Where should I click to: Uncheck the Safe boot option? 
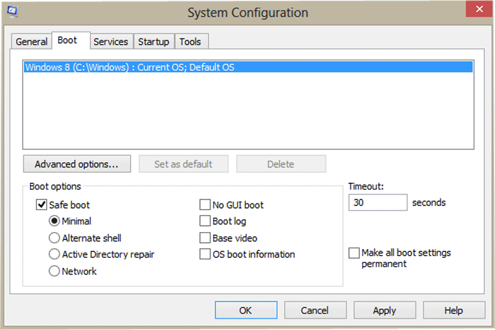coord(41,205)
